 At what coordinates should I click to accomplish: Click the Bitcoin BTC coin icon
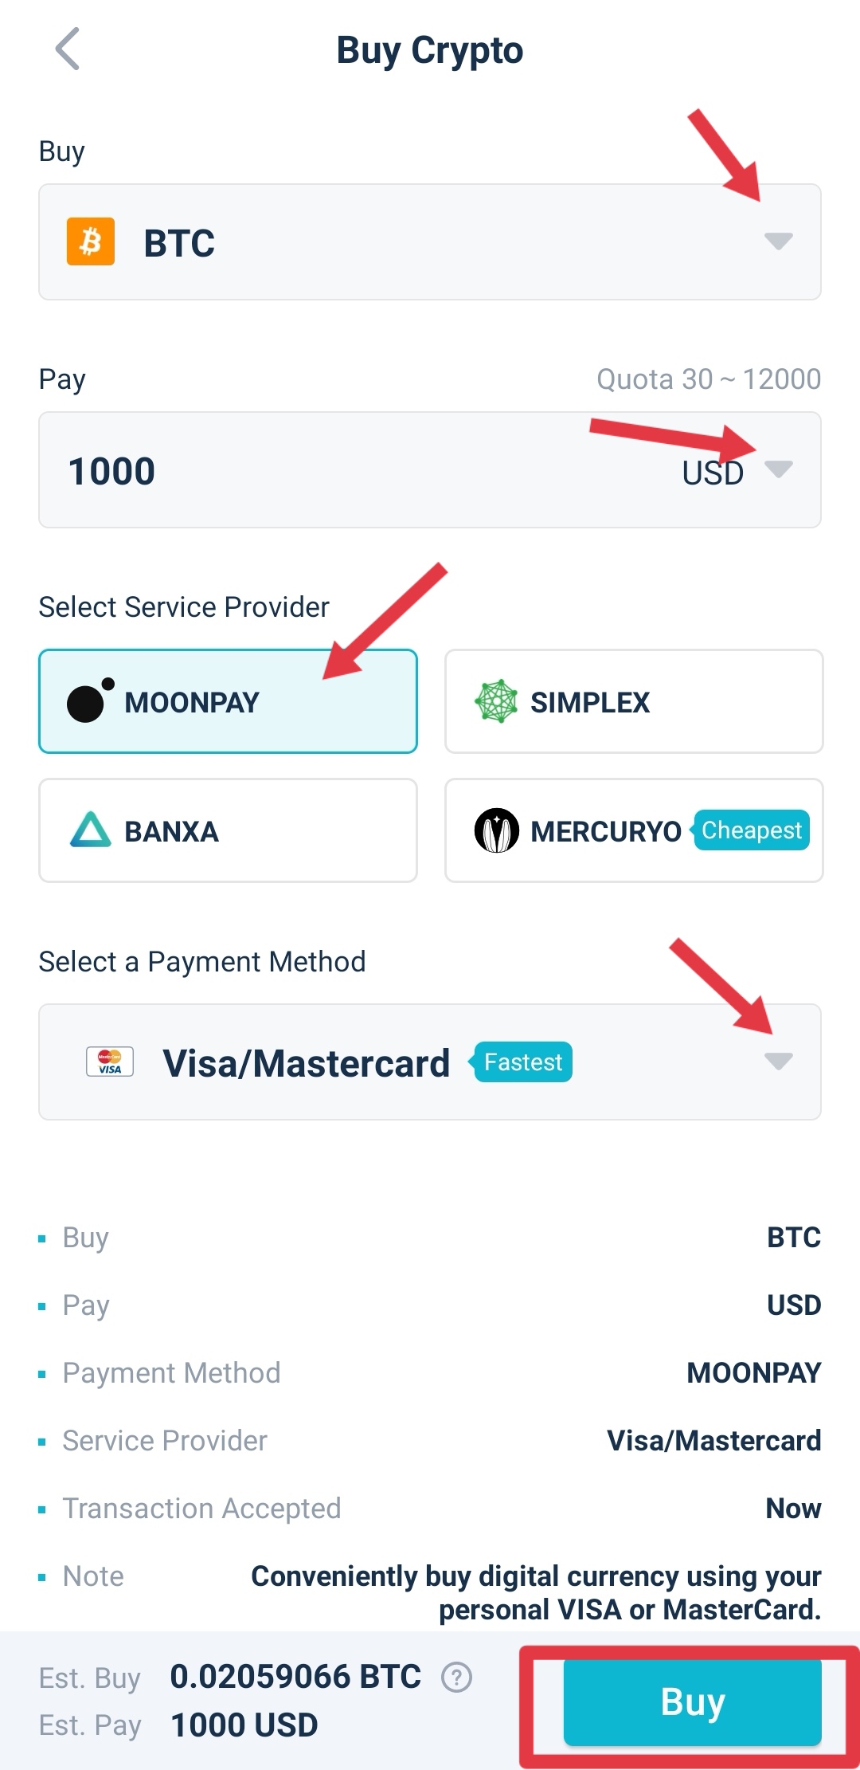pyautogui.click(x=90, y=243)
